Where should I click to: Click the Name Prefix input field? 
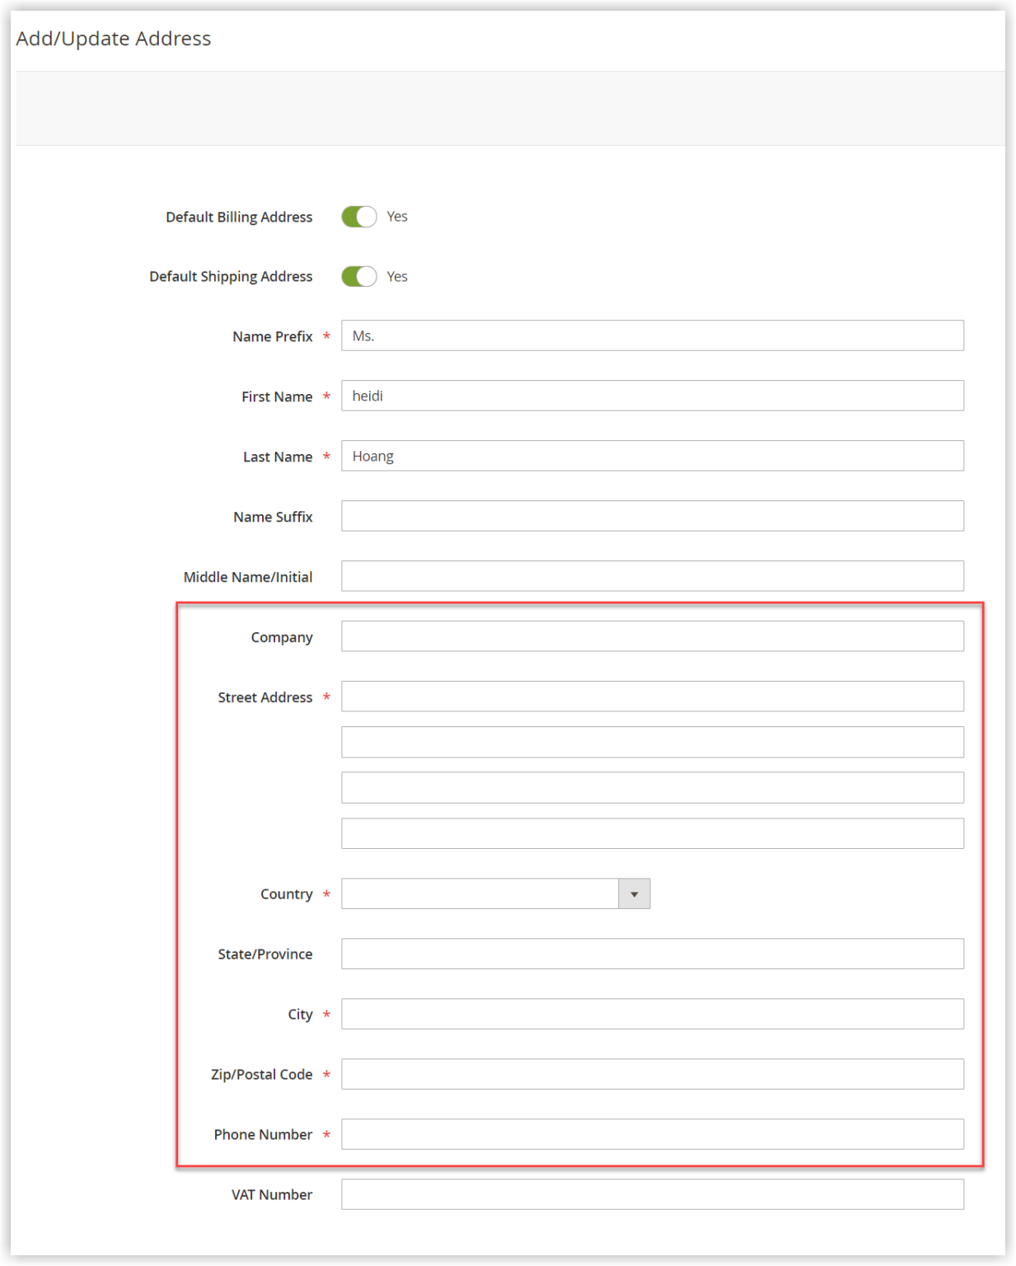click(653, 335)
